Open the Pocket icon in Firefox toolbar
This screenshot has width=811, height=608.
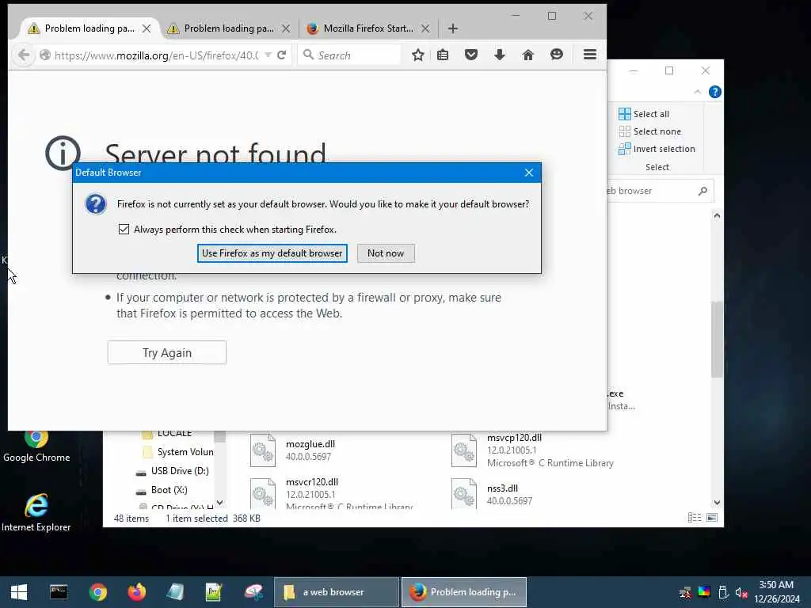click(470, 55)
